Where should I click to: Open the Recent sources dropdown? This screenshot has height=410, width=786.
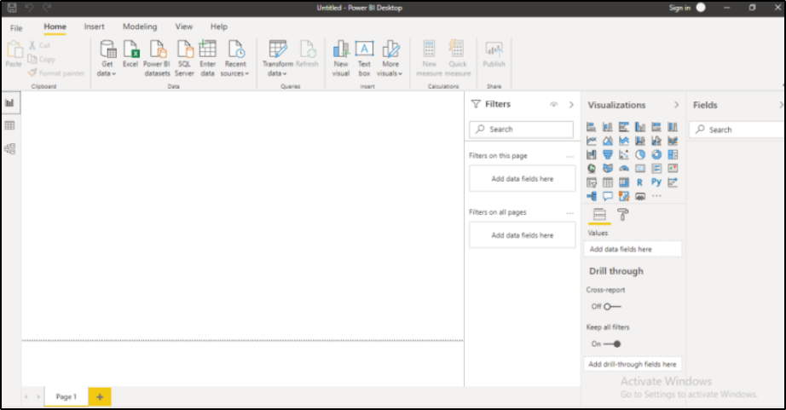coord(235,59)
